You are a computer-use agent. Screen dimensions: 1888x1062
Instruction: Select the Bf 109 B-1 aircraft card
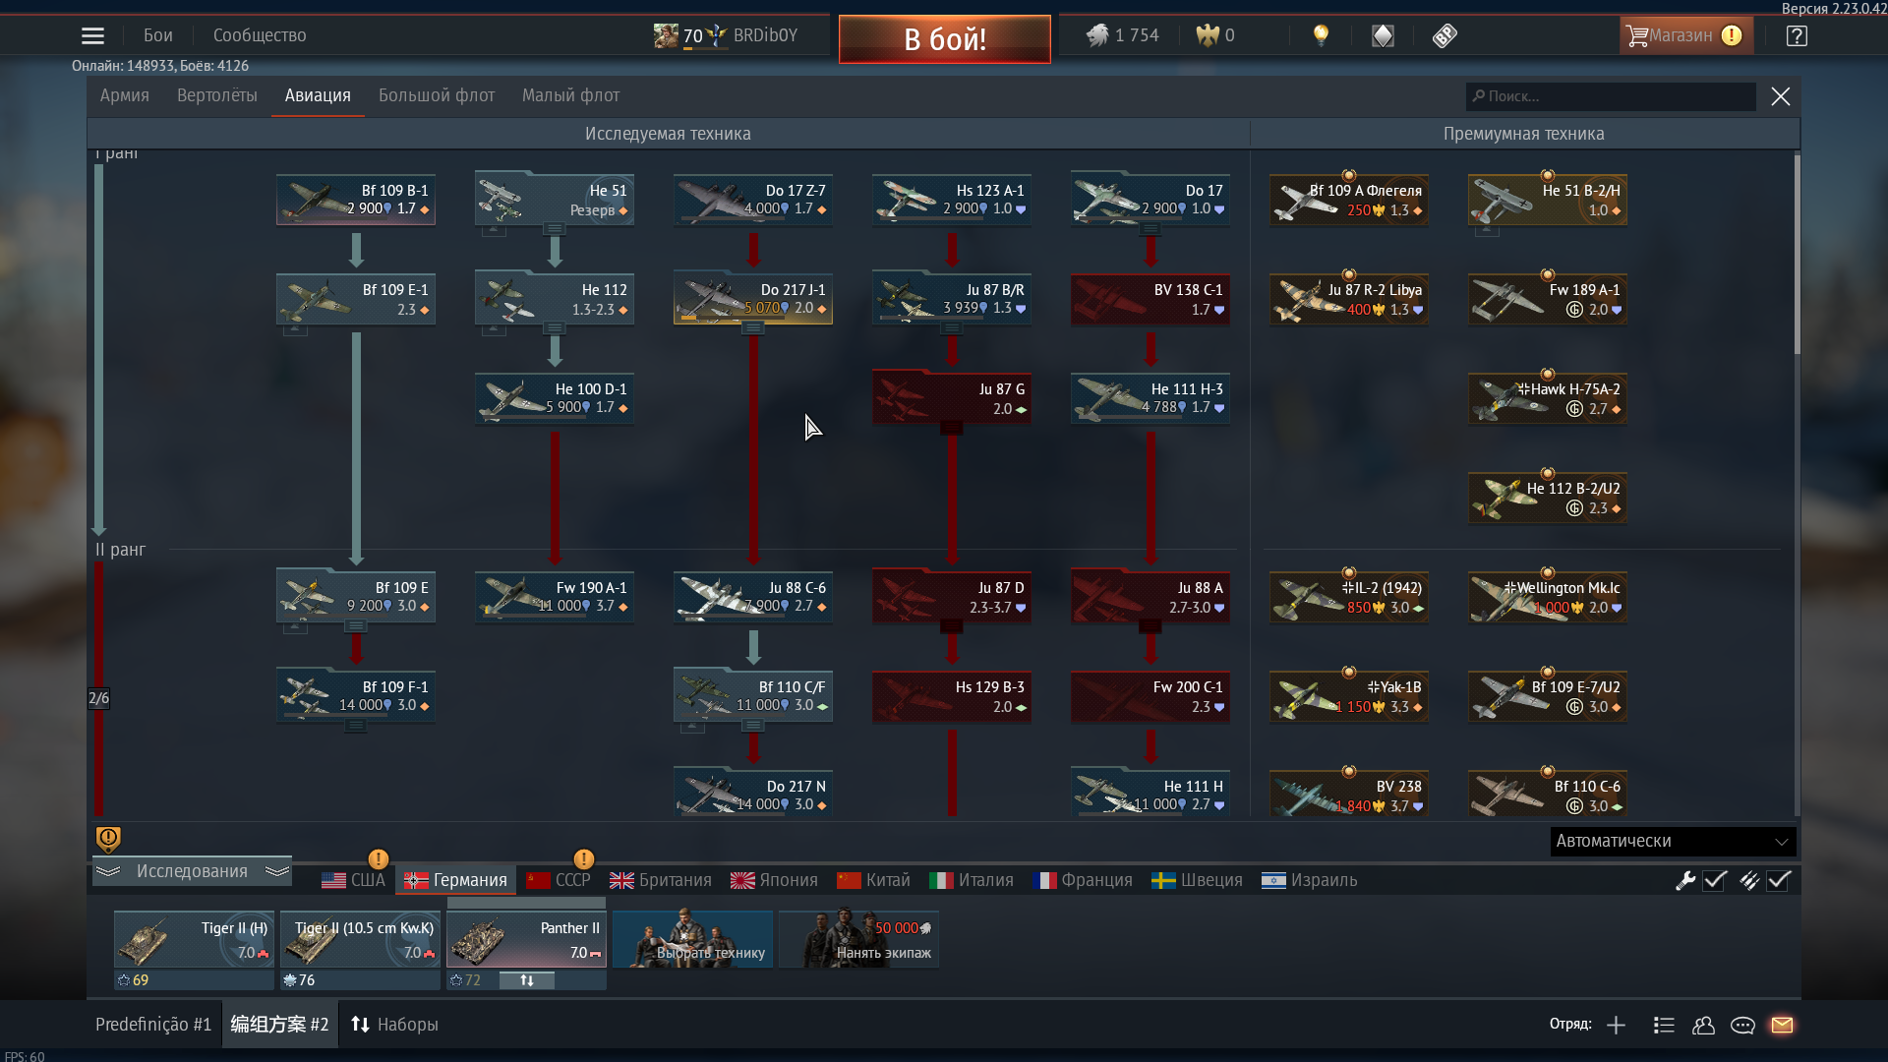coord(356,200)
